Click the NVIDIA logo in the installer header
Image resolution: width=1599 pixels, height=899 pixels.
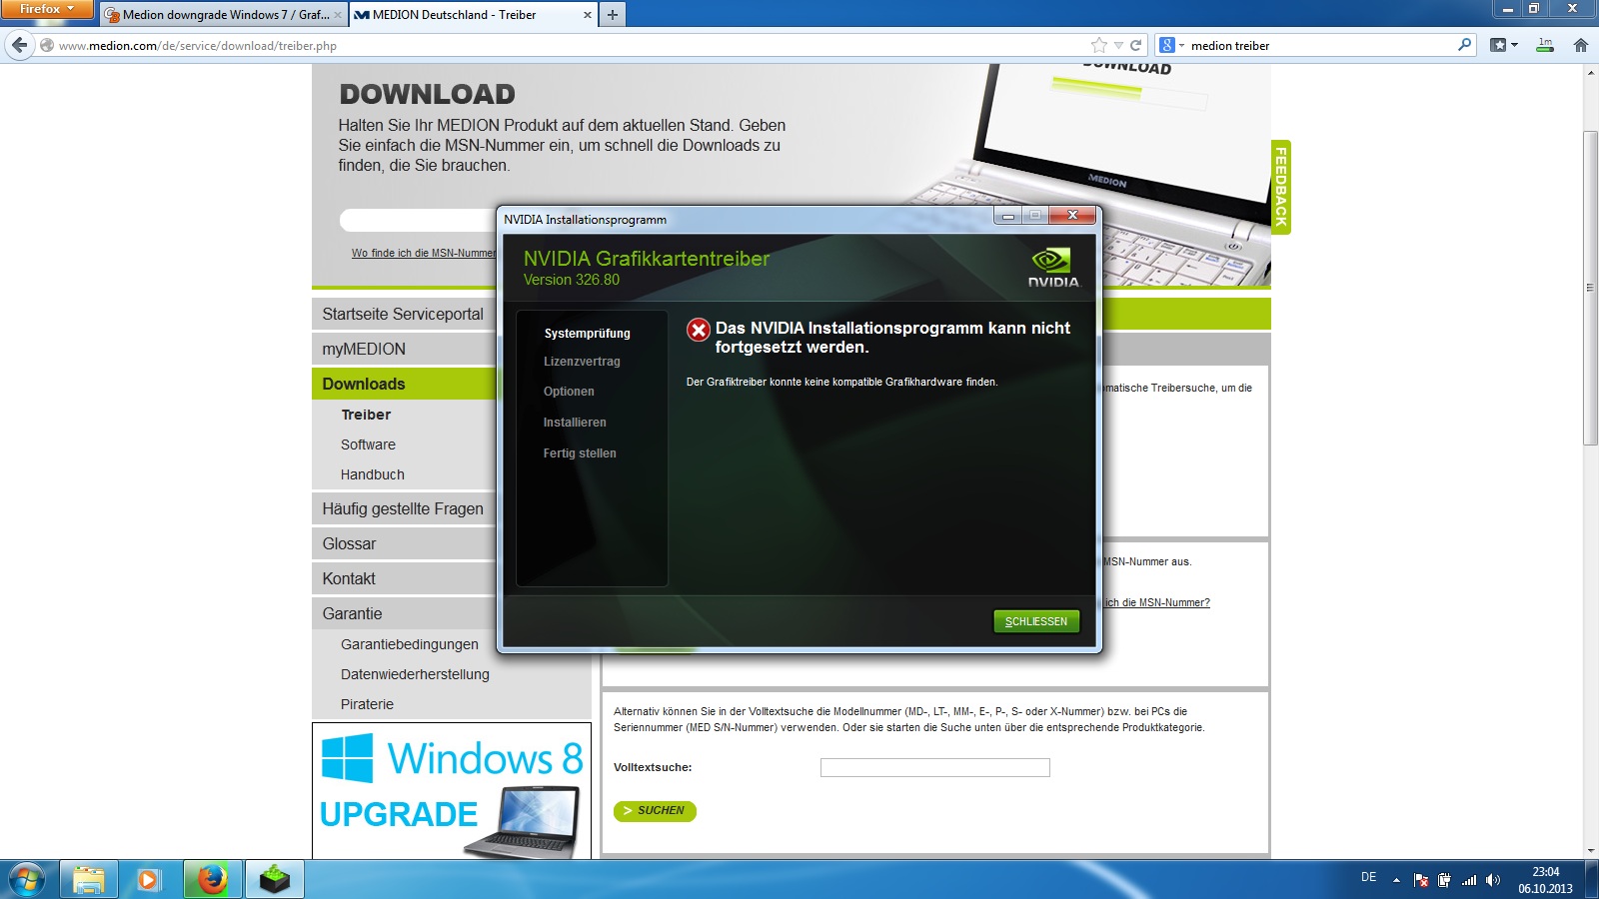[x=1053, y=268]
